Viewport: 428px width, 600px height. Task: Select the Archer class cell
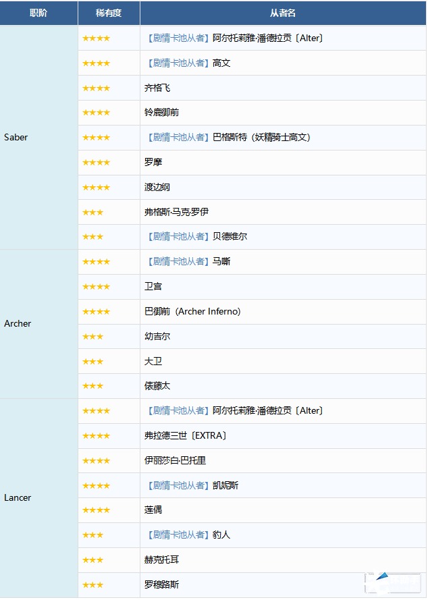(x=18, y=324)
